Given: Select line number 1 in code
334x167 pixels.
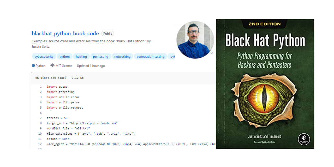Looking at the screenshot, I should 41,87.
